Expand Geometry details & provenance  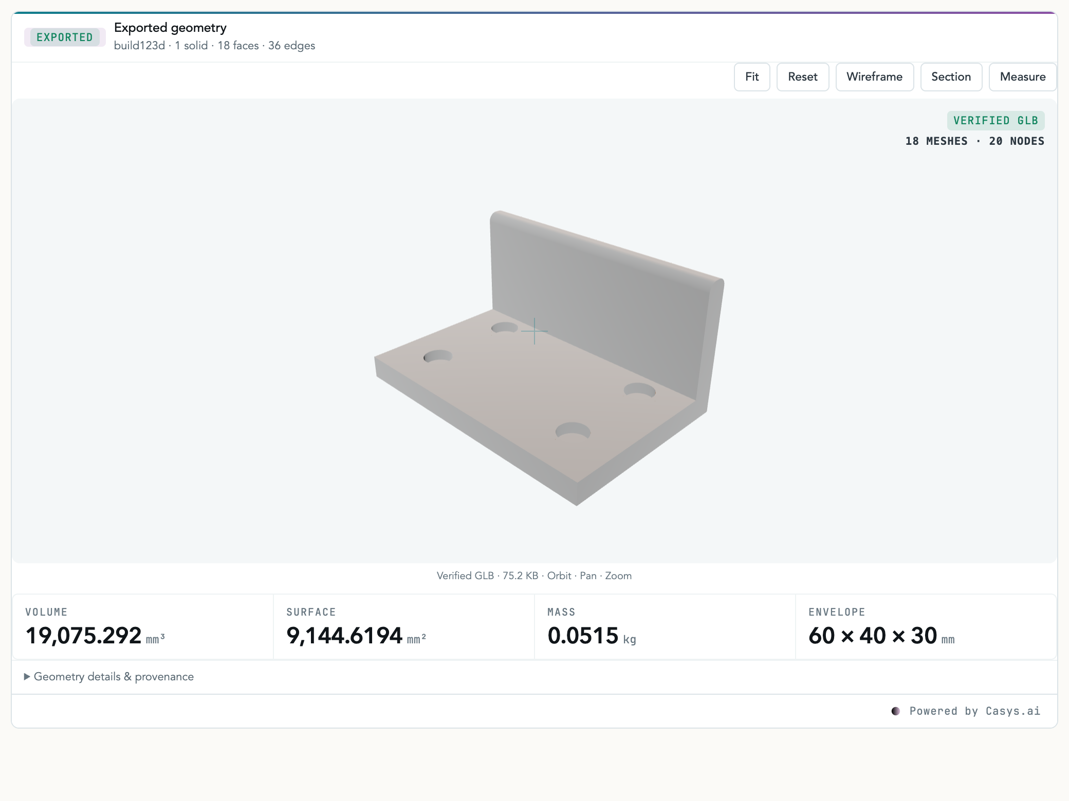tap(109, 677)
